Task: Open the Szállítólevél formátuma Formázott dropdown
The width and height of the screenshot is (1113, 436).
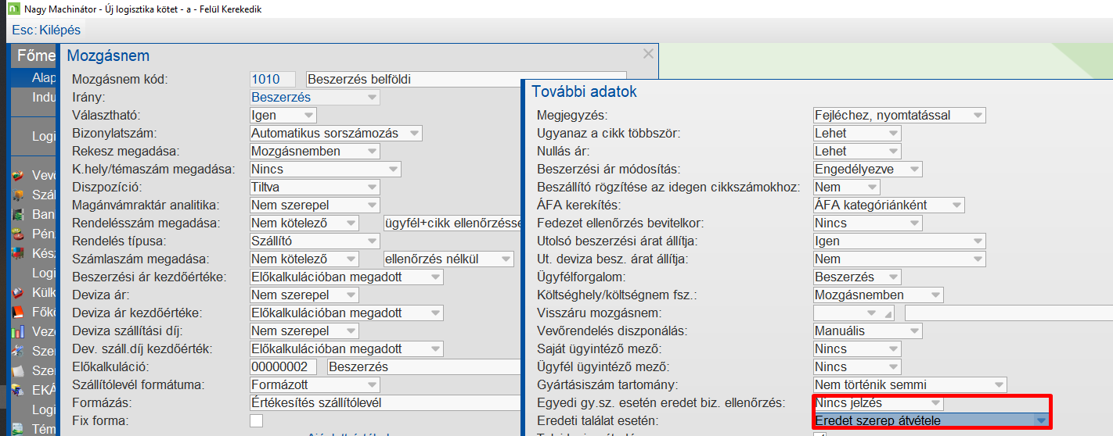Action: click(315, 384)
